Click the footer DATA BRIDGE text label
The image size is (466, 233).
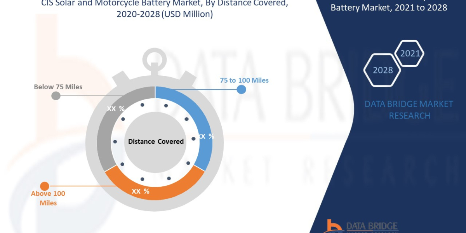[x=371, y=224]
